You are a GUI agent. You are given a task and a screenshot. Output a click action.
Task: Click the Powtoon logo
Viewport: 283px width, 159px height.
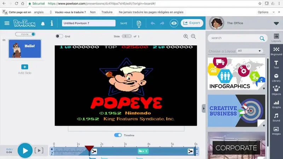point(24,23)
